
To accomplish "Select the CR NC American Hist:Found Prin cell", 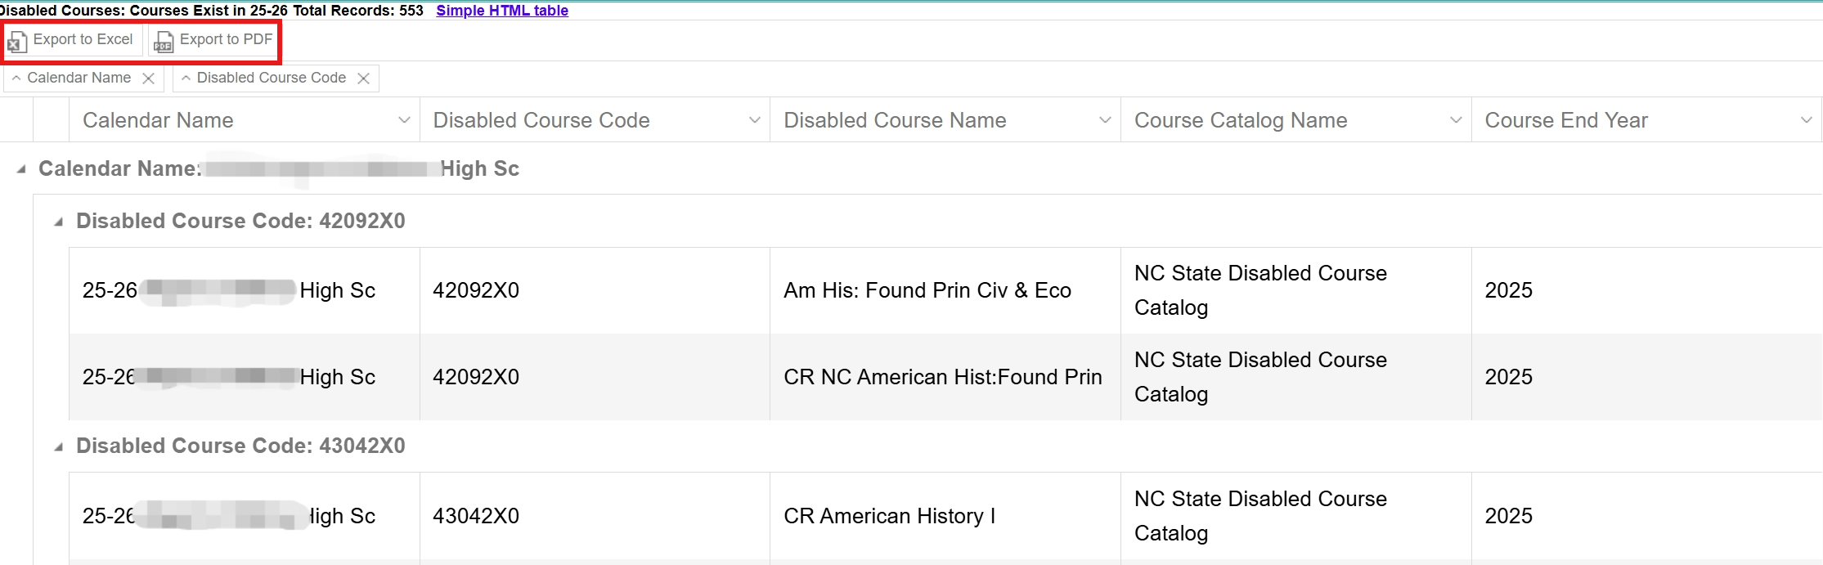I will (x=942, y=377).
